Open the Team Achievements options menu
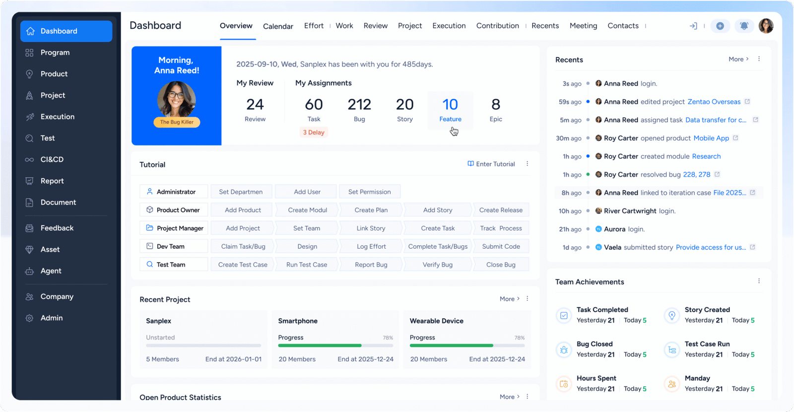The width and height of the screenshot is (794, 412). (x=759, y=281)
